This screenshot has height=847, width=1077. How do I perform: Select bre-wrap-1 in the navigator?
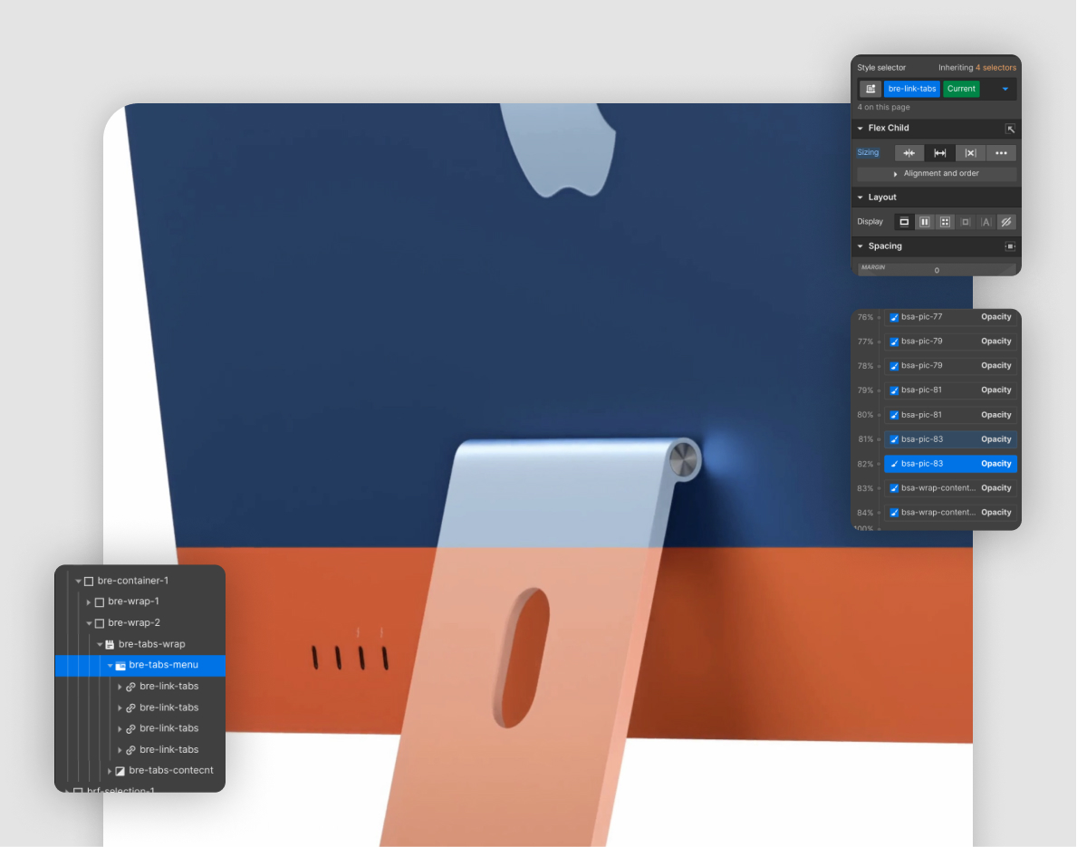(133, 602)
